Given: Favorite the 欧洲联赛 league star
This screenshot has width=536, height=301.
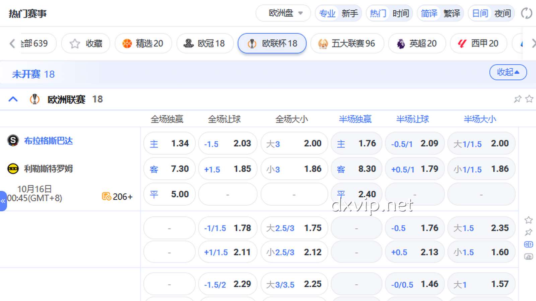Looking at the screenshot, I should click(529, 99).
